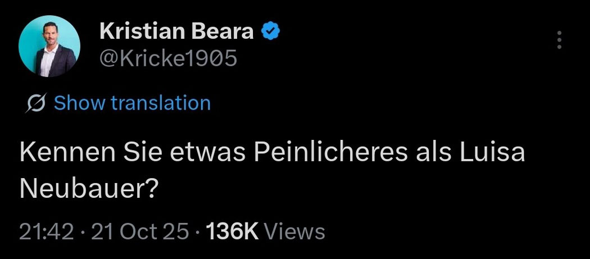Click the word Neubauer? in the tweet
The image size is (590, 259).
88,190
